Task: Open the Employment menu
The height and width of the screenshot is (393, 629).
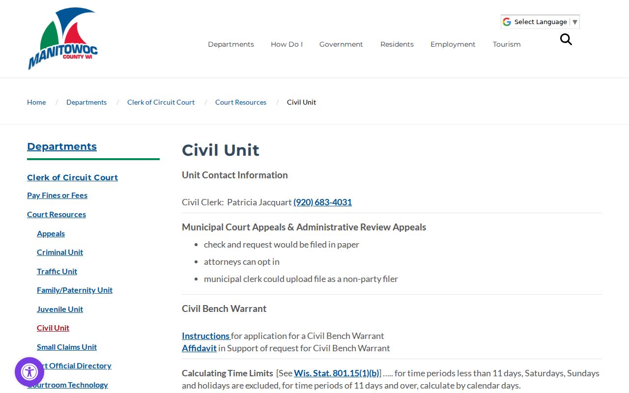Action: 453,44
